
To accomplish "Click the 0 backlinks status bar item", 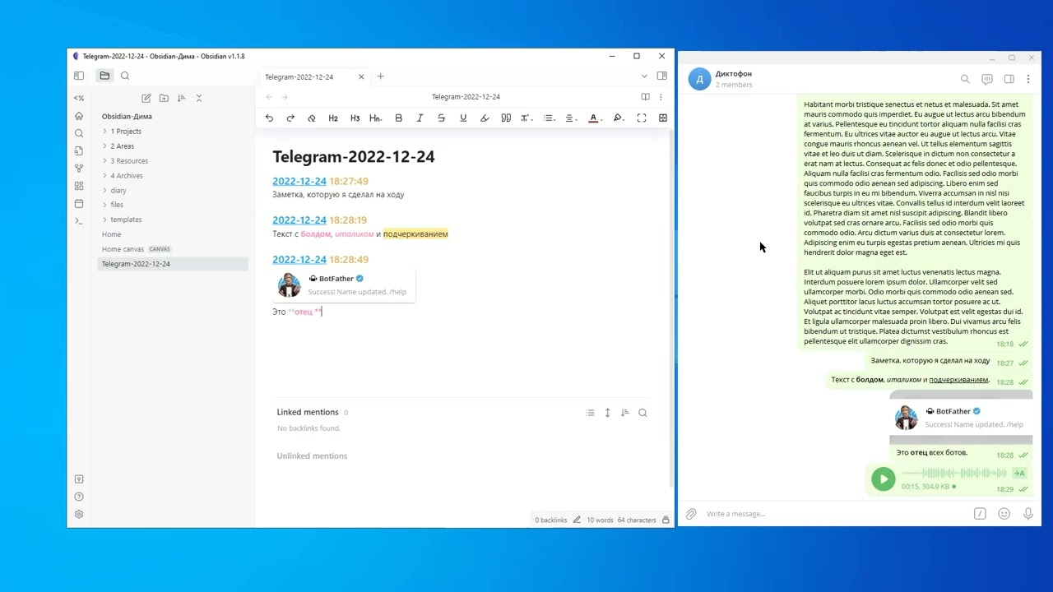I will (x=551, y=520).
